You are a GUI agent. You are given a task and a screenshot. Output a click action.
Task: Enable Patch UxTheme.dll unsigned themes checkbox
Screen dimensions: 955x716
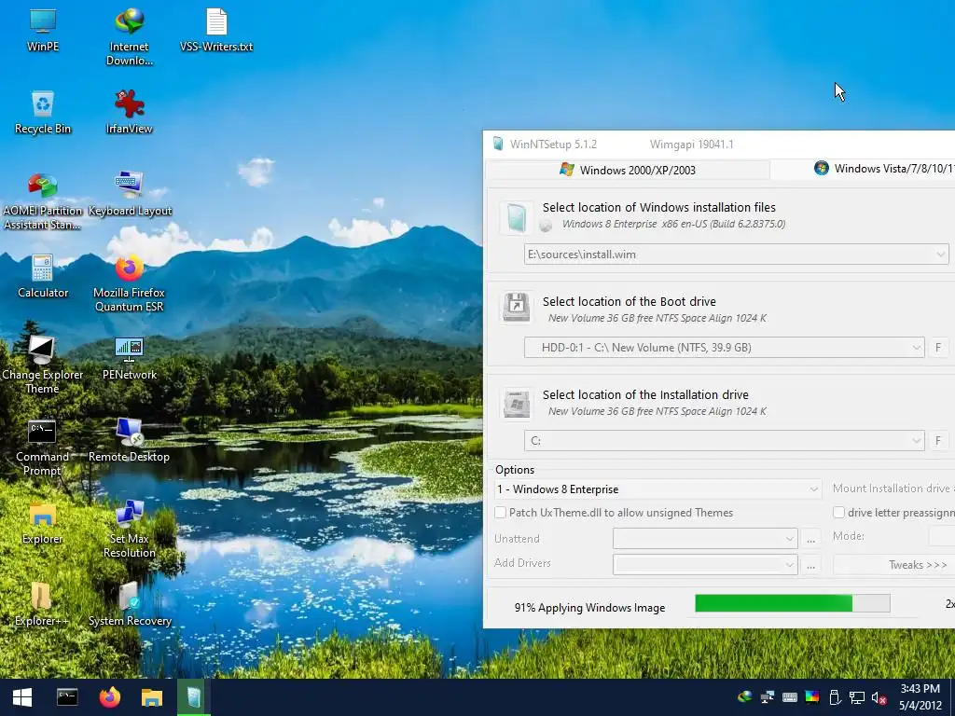tap(500, 513)
